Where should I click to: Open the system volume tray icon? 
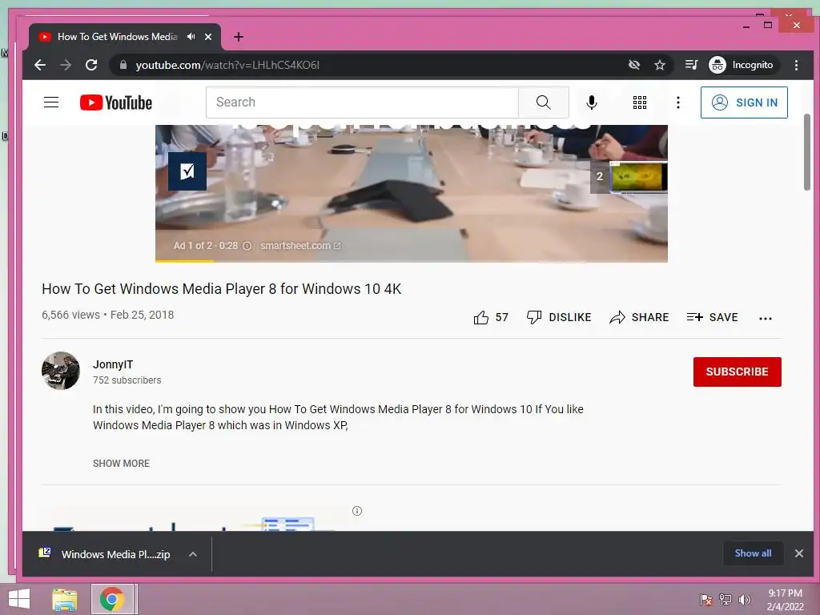[745, 600]
